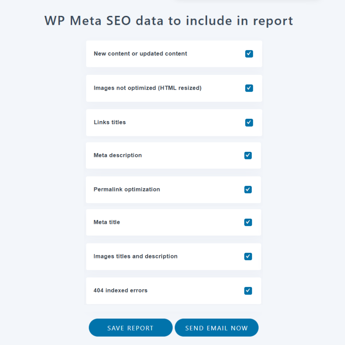This screenshot has height=345, width=345.
Task: Disable the Links titles option
Action: click(249, 122)
